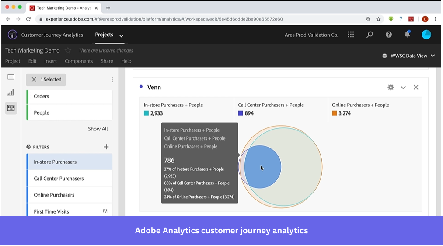Image resolution: width=443 pixels, height=246 pixels.
Task: Click the browser address bar URL
Action: 164,19
